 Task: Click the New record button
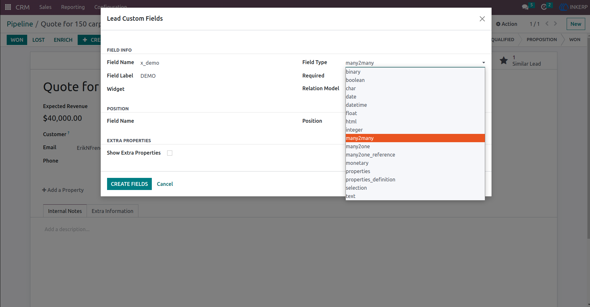tap(576, 24)
